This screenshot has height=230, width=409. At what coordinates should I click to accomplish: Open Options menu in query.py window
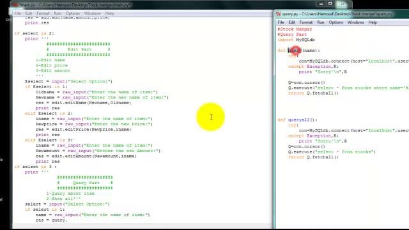[336, 22]
